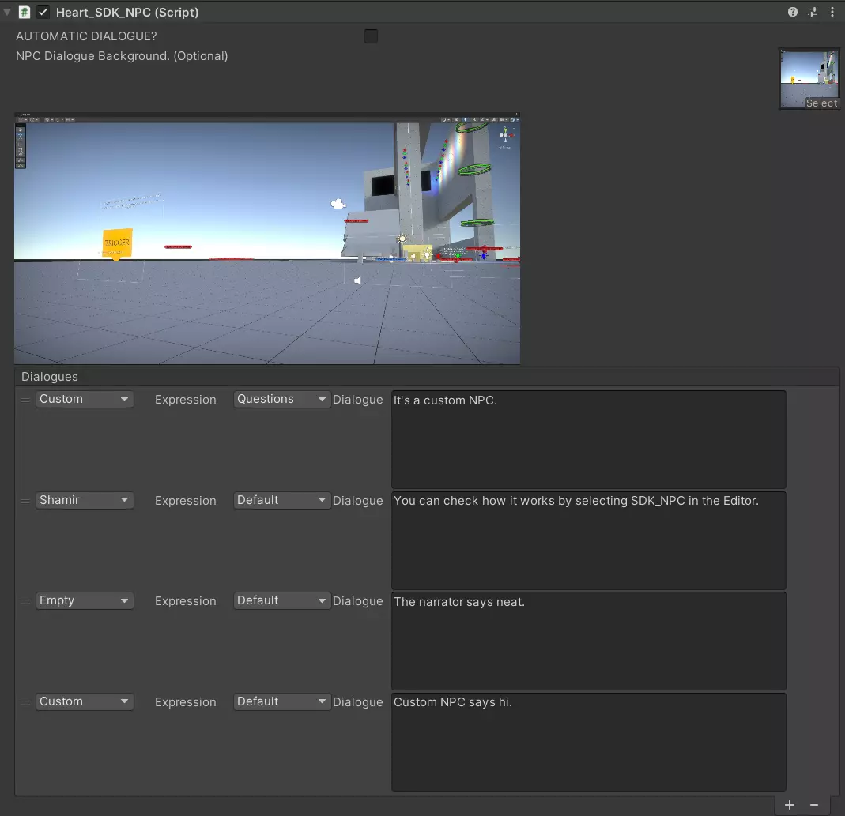Open component help reference icon
The width and height of the screenshot is (845, 816).
point(793,12)
